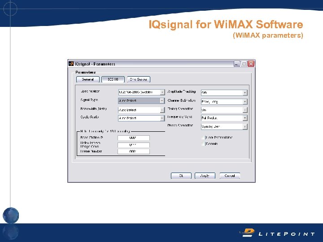
Task: Switch to the General tab
Action: click(x=88, y=79)
